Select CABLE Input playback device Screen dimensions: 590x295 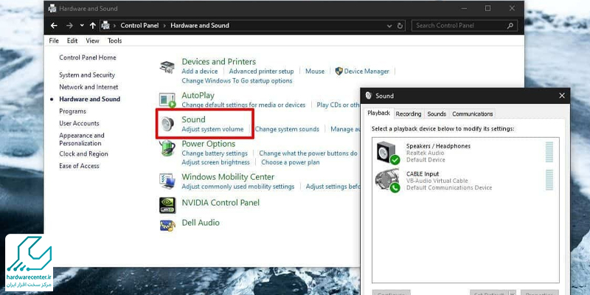[465, 181]
